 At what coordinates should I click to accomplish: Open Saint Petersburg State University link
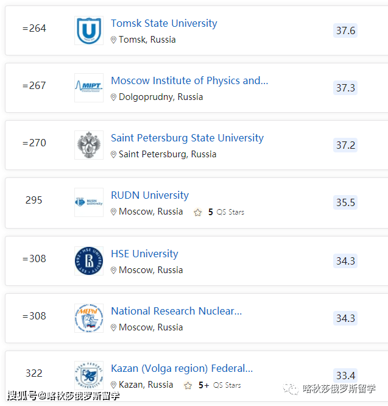pos(187,138)
